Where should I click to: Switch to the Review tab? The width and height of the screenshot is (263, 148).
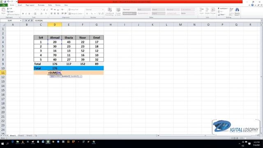pyautogui.click(x=58, y=5)
